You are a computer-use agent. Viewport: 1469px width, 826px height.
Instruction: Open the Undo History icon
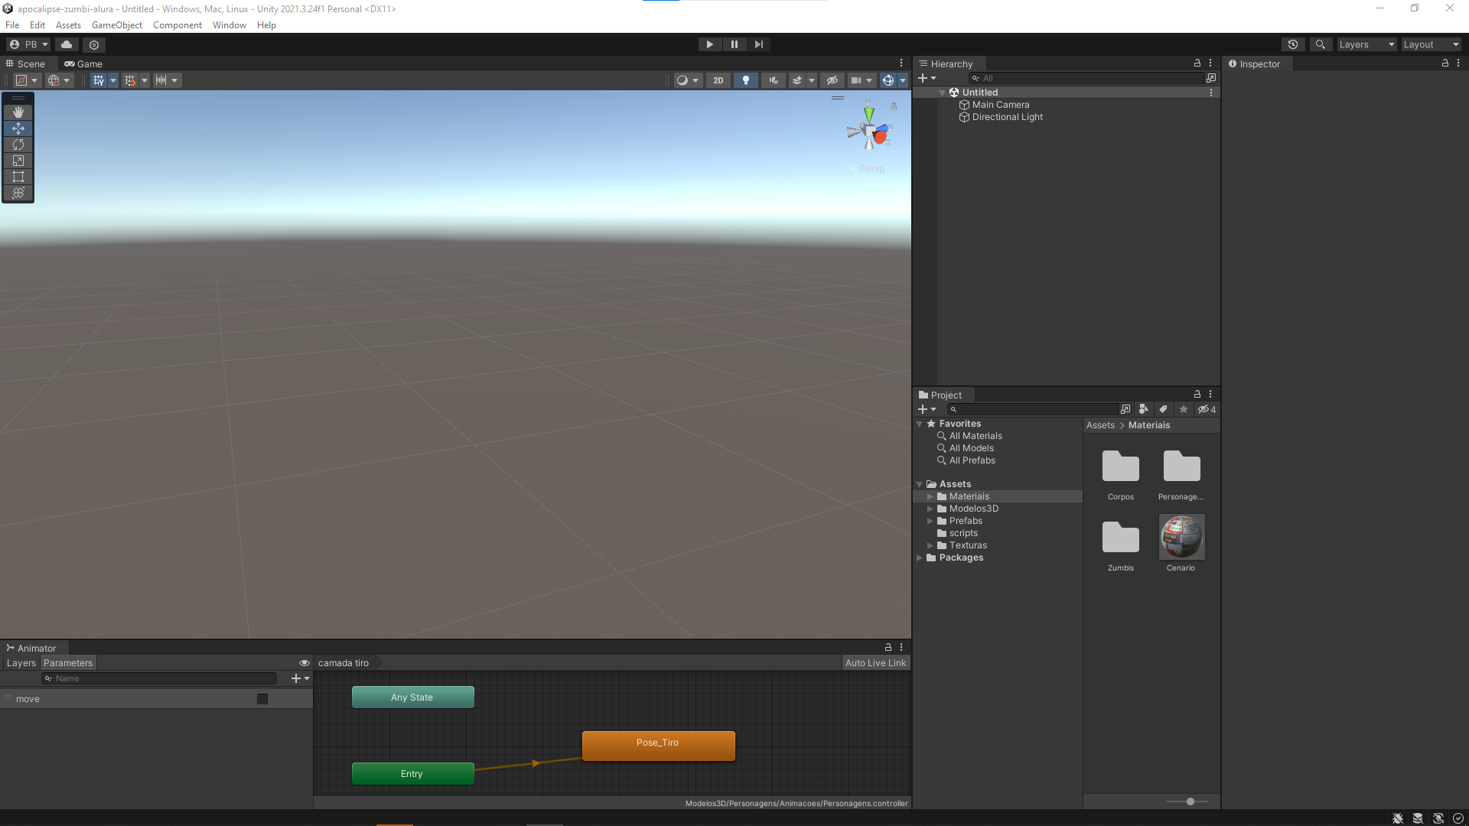coord(1293,44)
